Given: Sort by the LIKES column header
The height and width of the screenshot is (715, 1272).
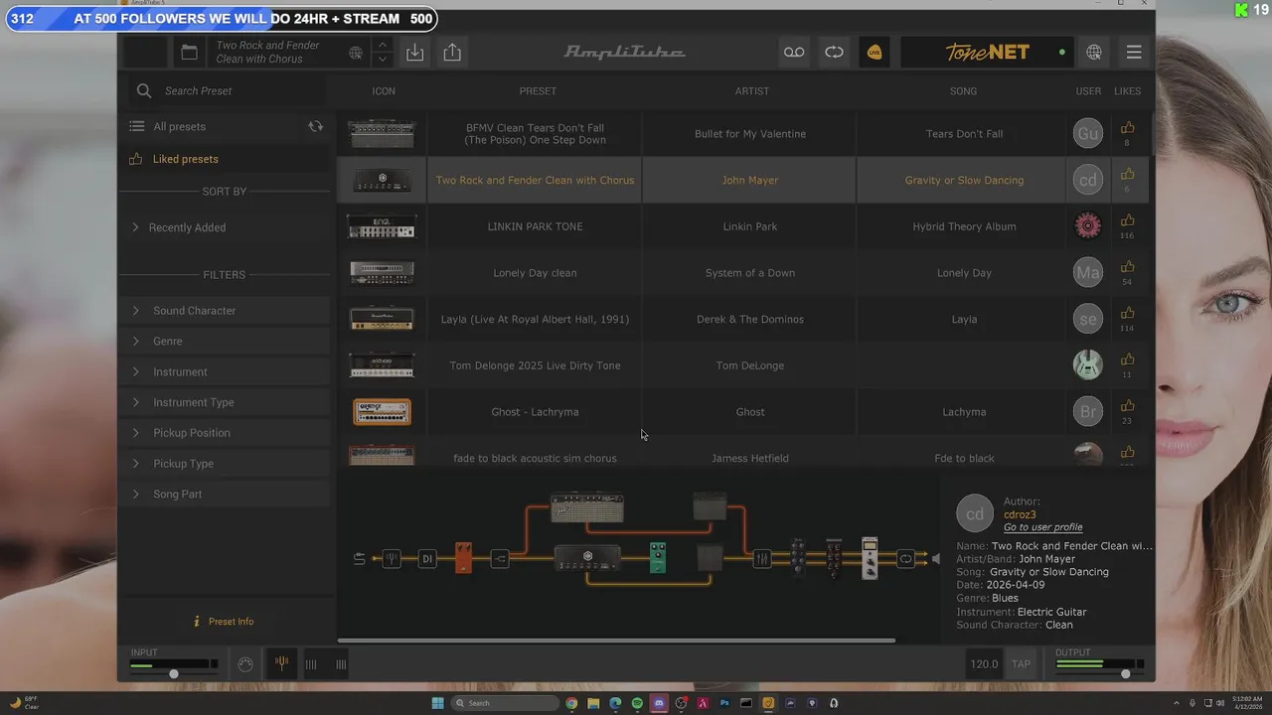Looking at the screenshot, I should [x=1127, y=91].
